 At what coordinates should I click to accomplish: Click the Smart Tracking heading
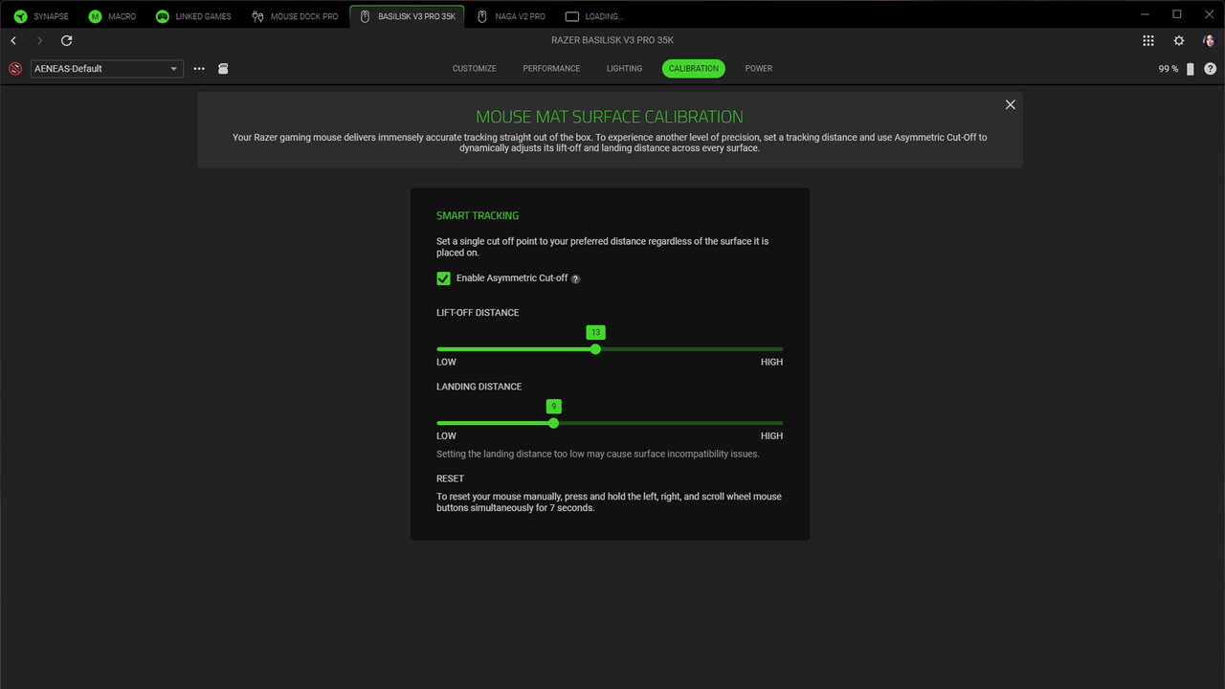tap(478, 216)
